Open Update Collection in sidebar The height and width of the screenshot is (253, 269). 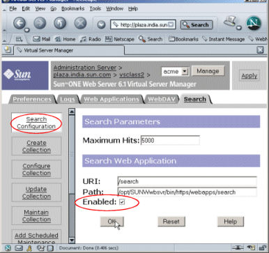(36, 192)
